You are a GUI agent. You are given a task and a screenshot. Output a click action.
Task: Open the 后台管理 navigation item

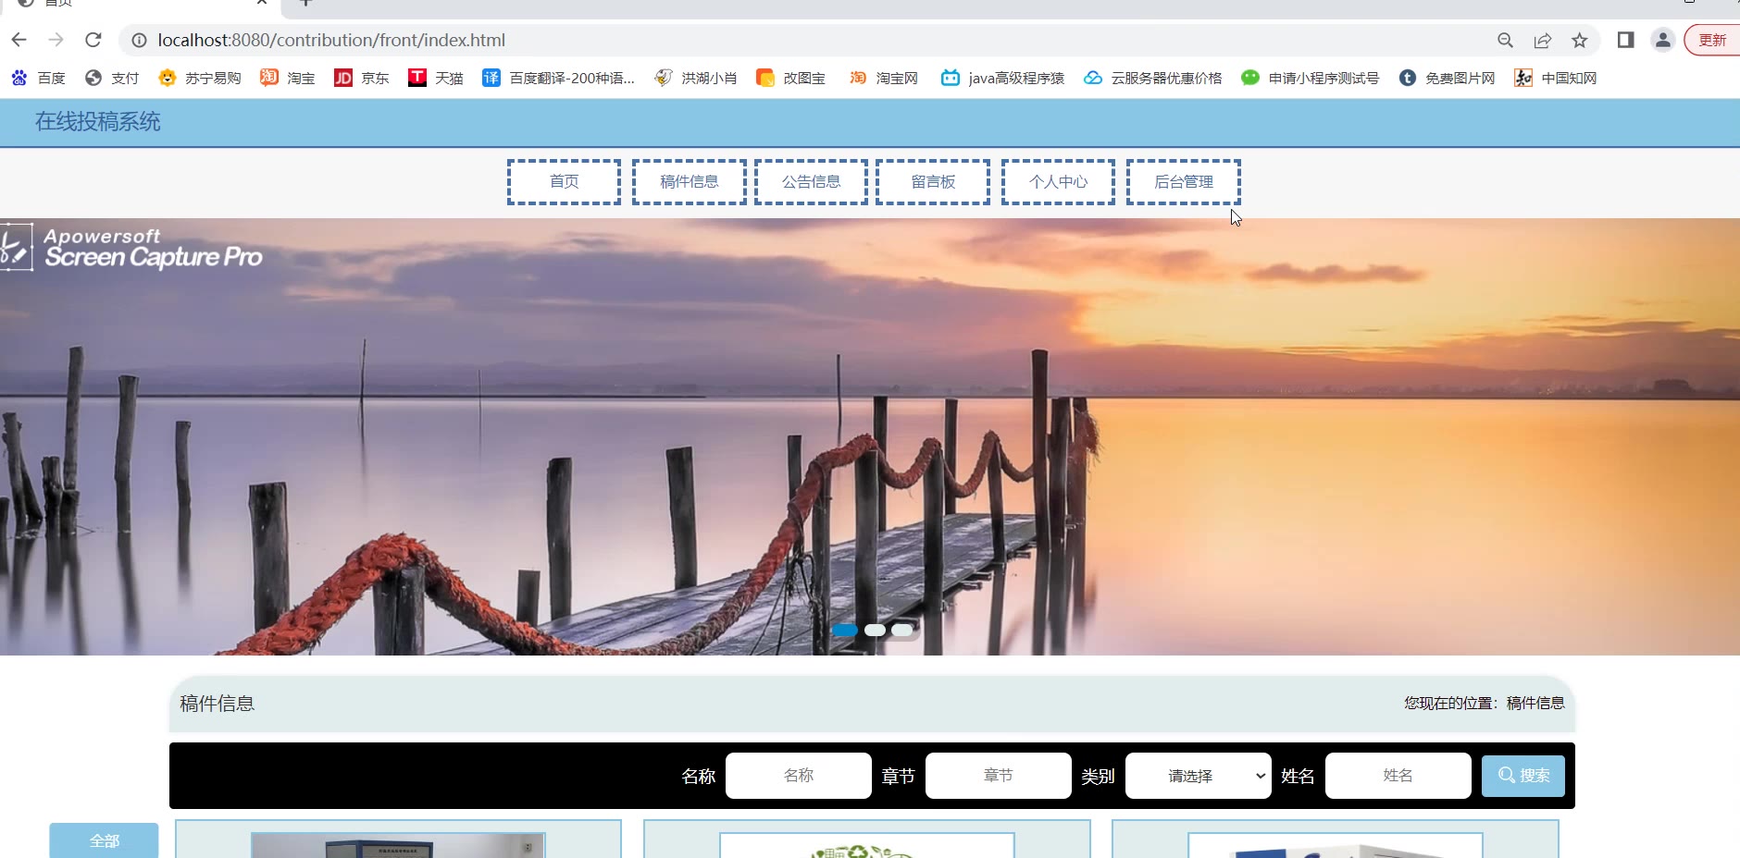point(1183,182)
